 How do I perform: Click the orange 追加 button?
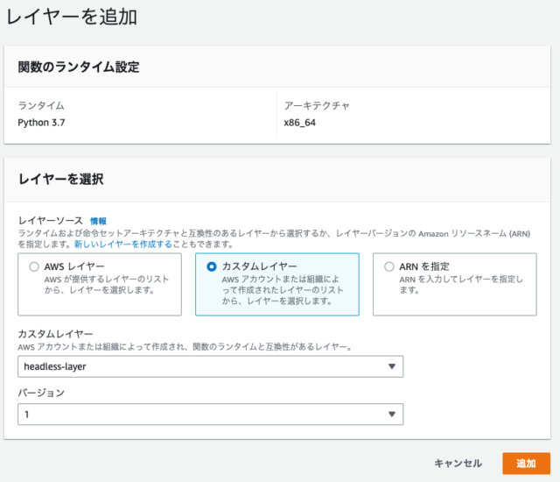coord(526,463)
